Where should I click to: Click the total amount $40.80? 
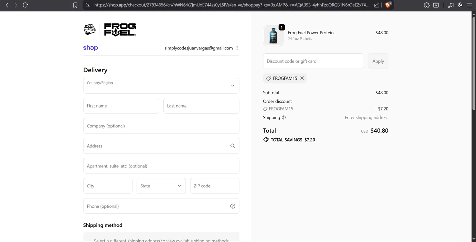point(379,131)
